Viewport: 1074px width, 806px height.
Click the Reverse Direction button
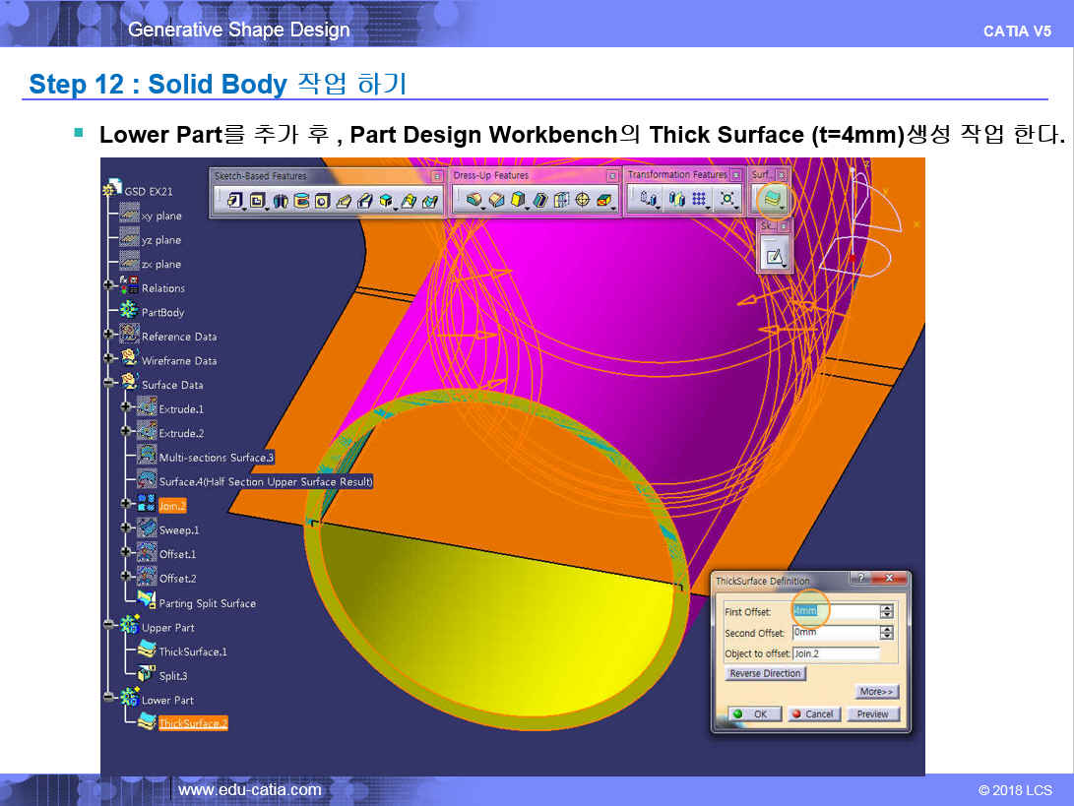tap(766, 673)
